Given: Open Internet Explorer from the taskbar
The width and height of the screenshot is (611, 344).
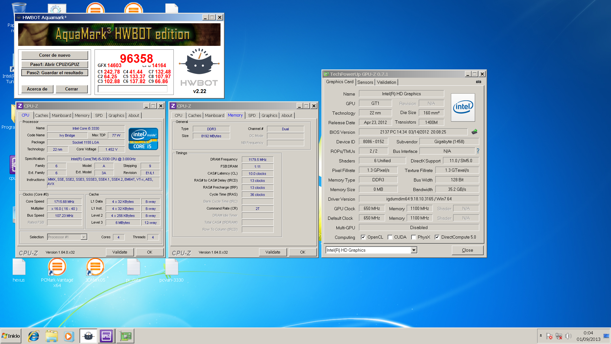Looking at the screenshot, I should click(x=33, y=336).
